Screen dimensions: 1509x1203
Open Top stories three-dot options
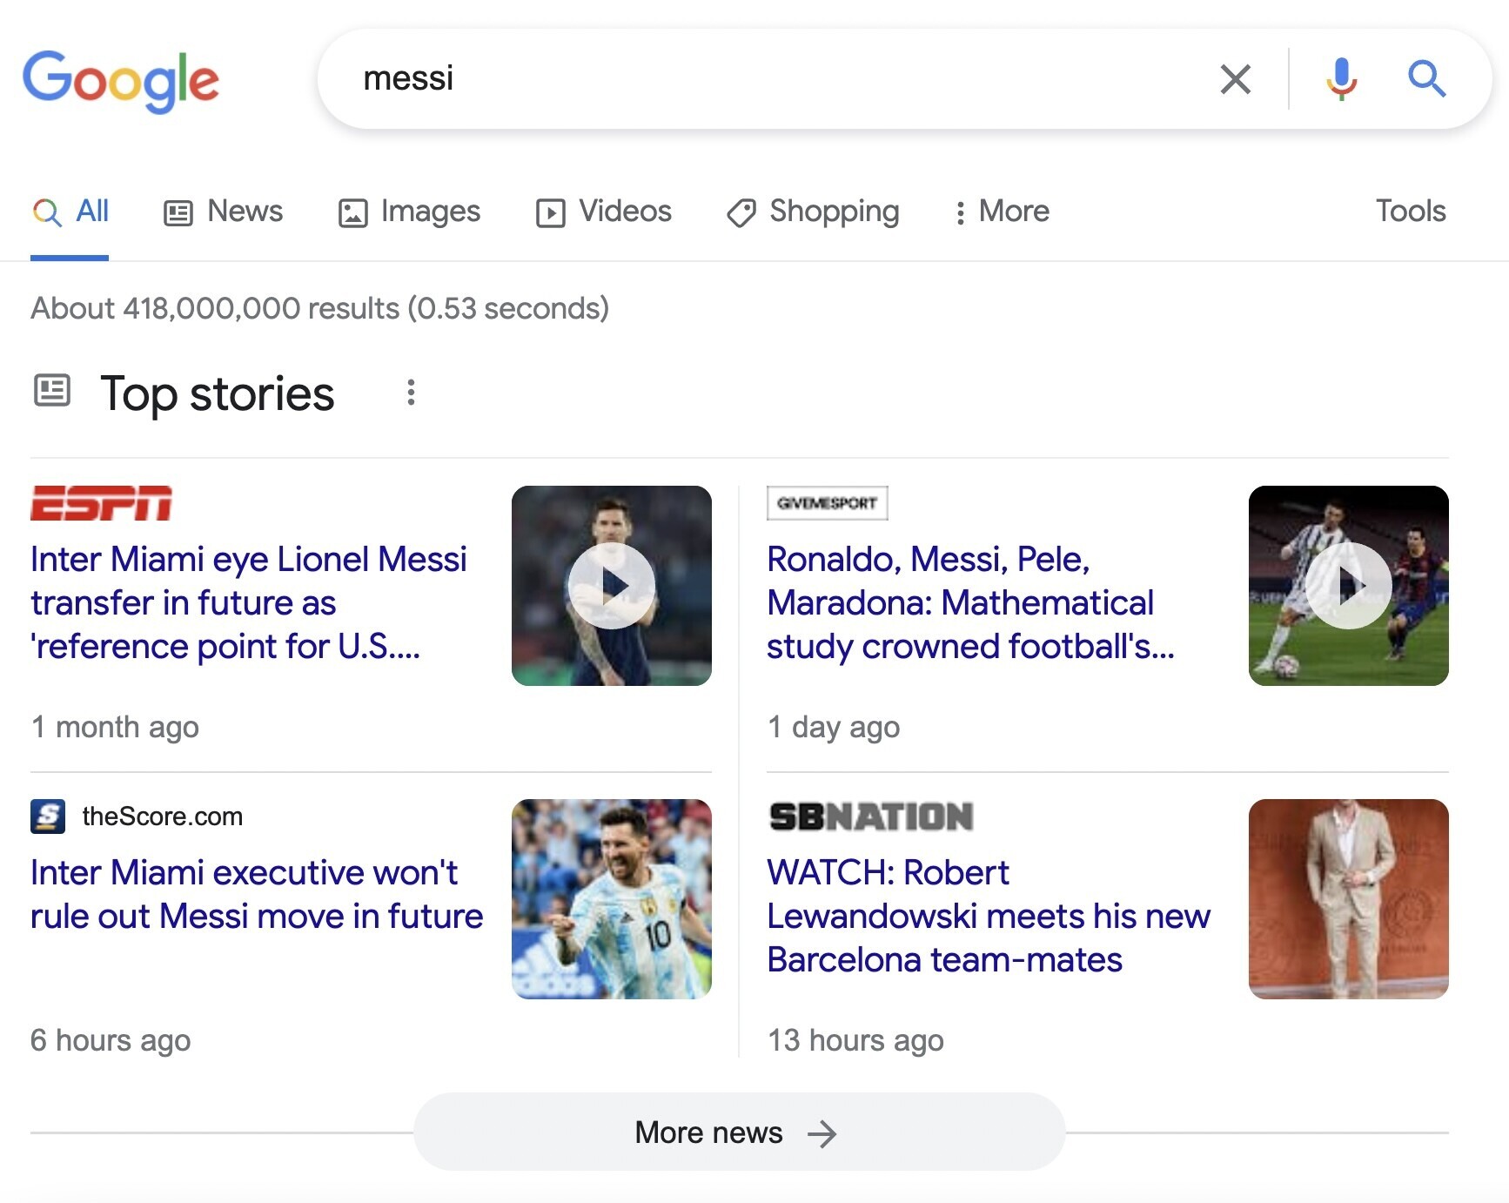(411, 393)
